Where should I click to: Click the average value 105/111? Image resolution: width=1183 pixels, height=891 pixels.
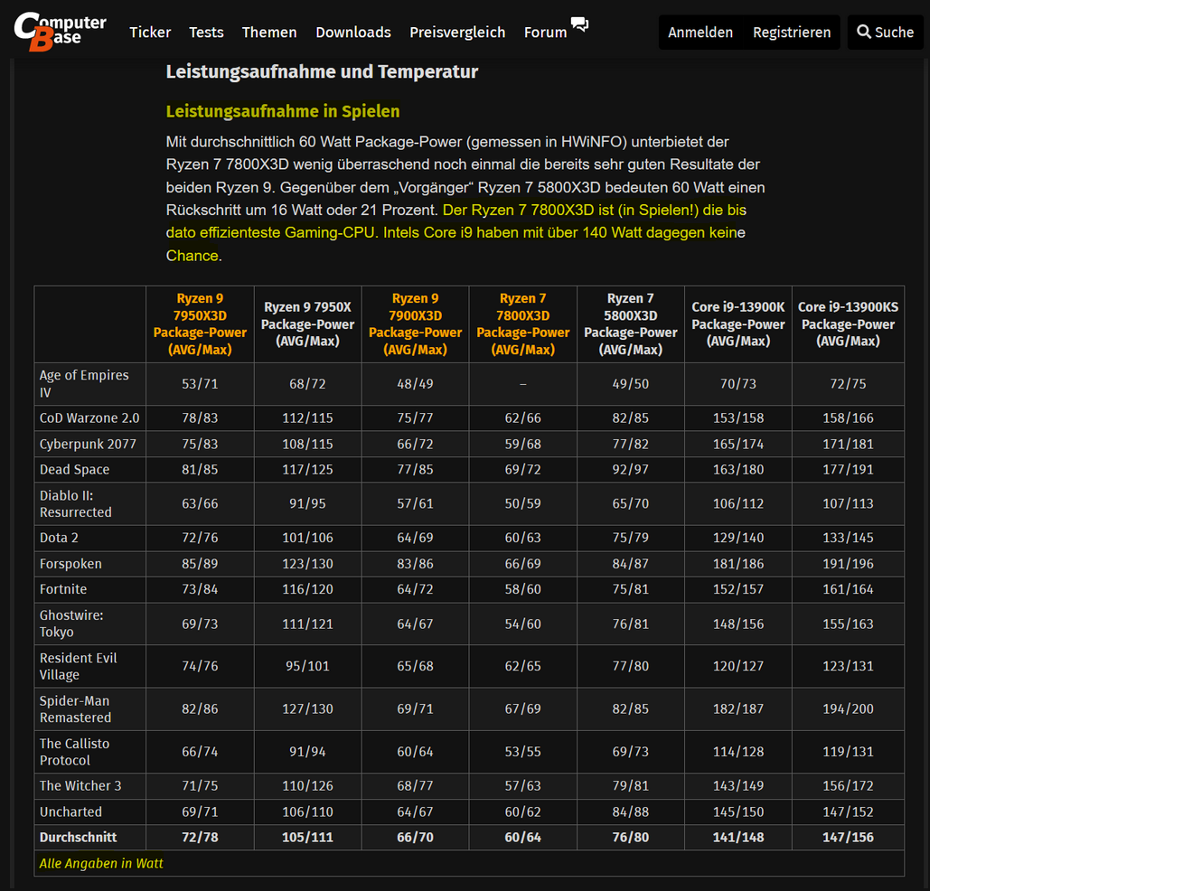[307, 838]
